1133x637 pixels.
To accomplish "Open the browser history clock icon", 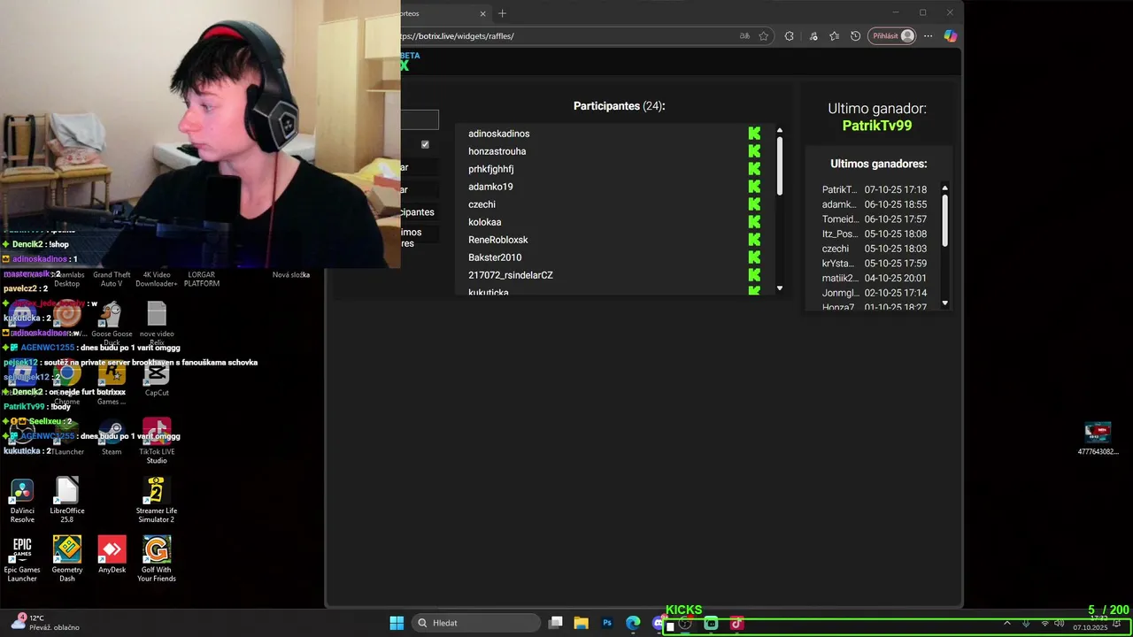I will (x=855, y=36).
